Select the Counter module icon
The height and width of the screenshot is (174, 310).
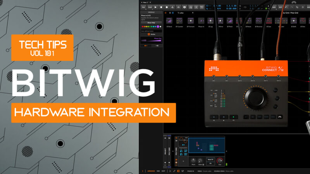180,21
